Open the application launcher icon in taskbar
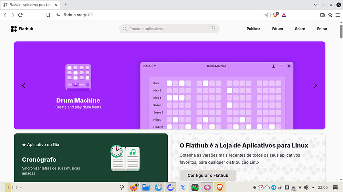Viewport: 343px width, 192px height. coord(122,187)
